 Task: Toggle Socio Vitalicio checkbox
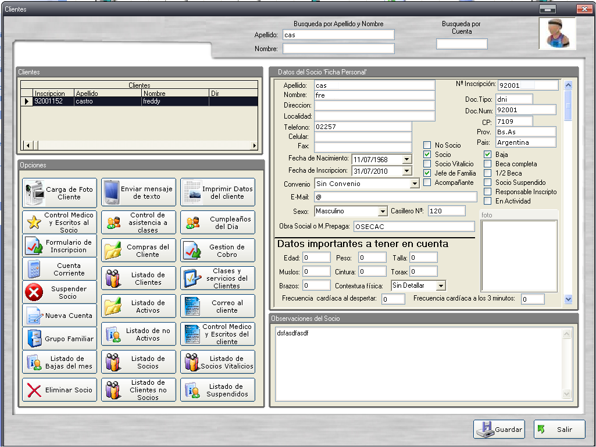click(x=427, y=164)
